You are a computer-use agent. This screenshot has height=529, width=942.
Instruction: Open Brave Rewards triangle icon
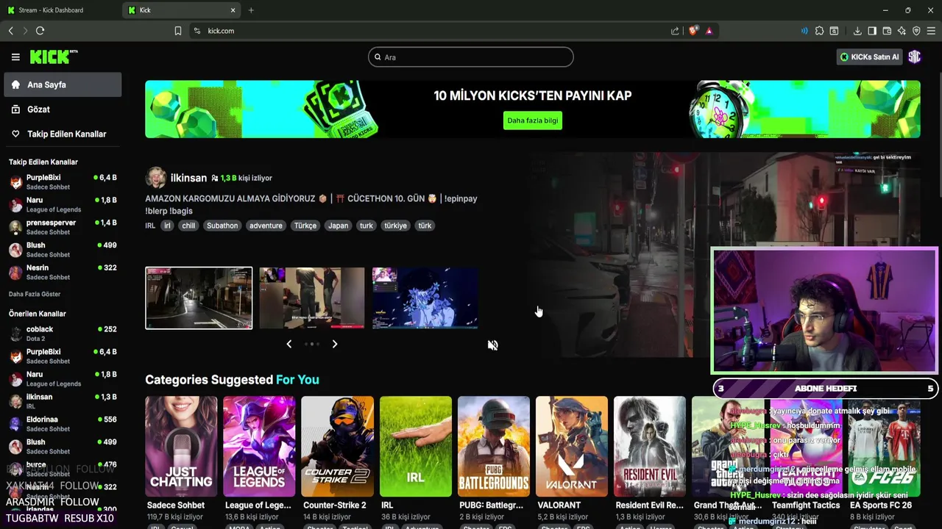click(x=709, y=31)
